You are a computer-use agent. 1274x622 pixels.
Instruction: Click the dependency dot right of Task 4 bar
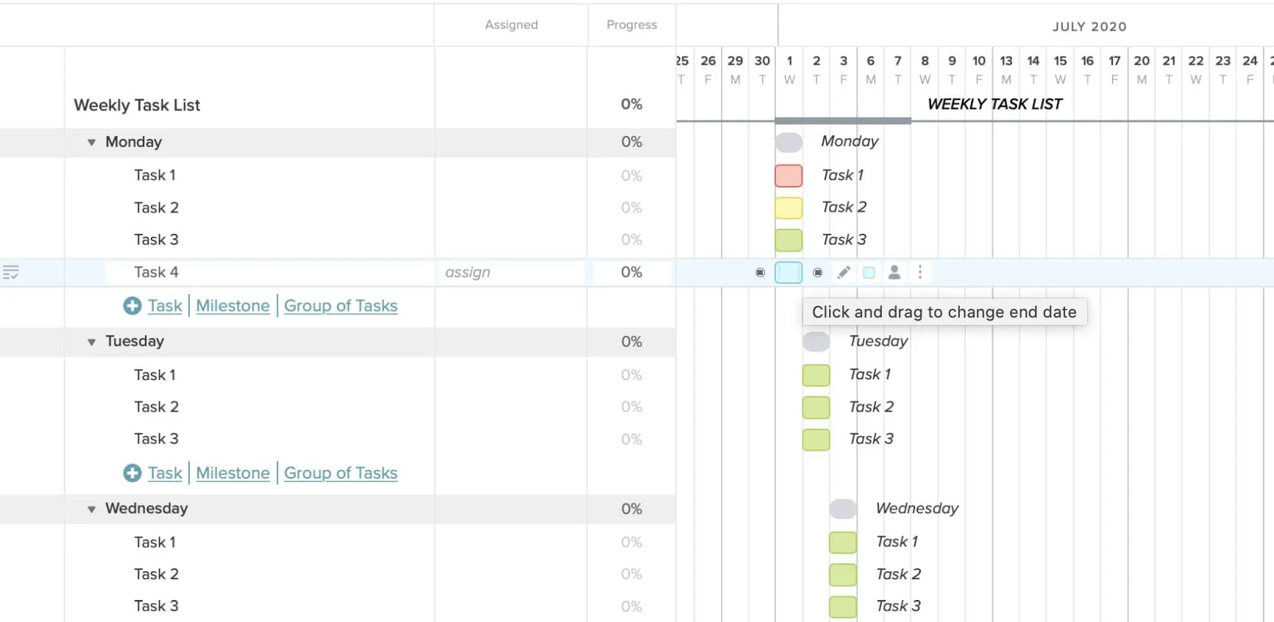click(x=817, y=273)
